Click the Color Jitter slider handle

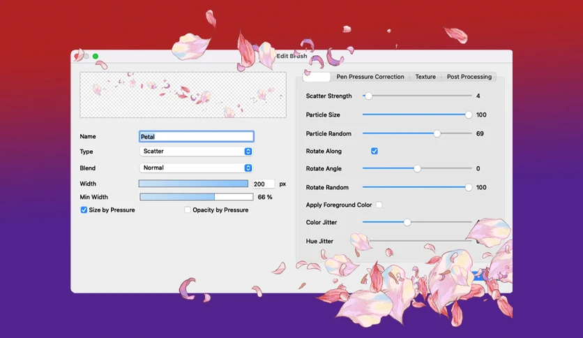click(407, 222)
